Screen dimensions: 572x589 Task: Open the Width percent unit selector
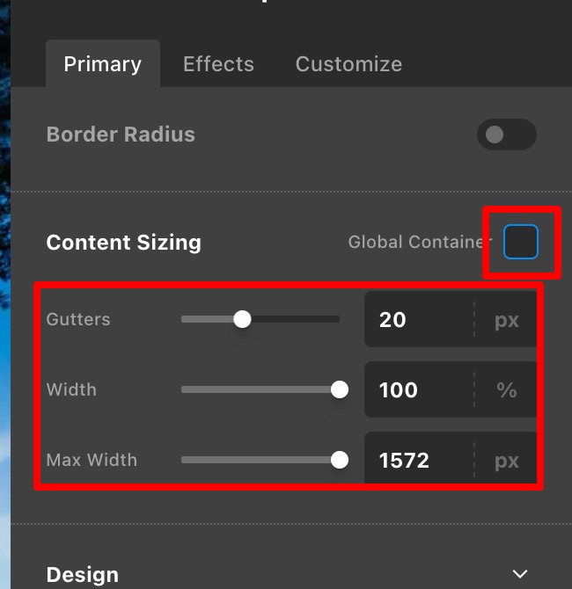[x=506, y=389]
